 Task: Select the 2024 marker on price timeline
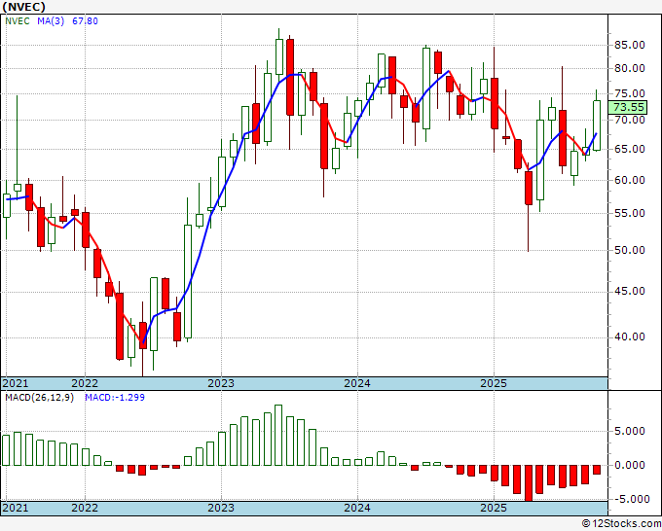click(x=357, y=383)
